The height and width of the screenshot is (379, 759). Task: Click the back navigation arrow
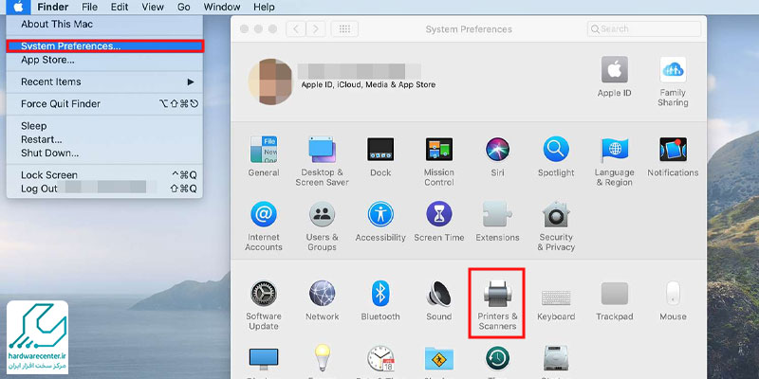pos(296,29)
